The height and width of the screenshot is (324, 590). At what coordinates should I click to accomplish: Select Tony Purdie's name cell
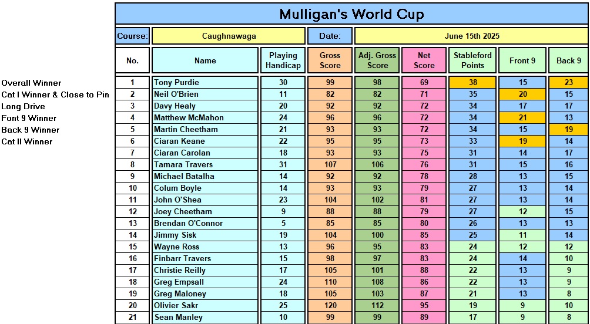click(x=205, y=83)
